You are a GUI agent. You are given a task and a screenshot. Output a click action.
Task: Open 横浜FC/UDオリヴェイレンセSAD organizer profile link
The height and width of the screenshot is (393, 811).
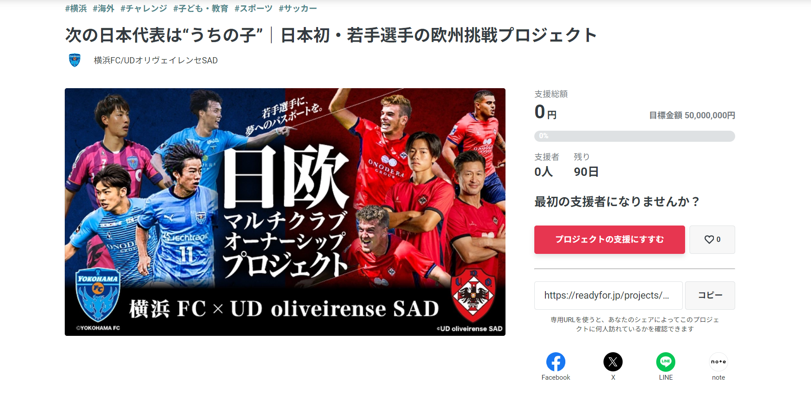156,60
